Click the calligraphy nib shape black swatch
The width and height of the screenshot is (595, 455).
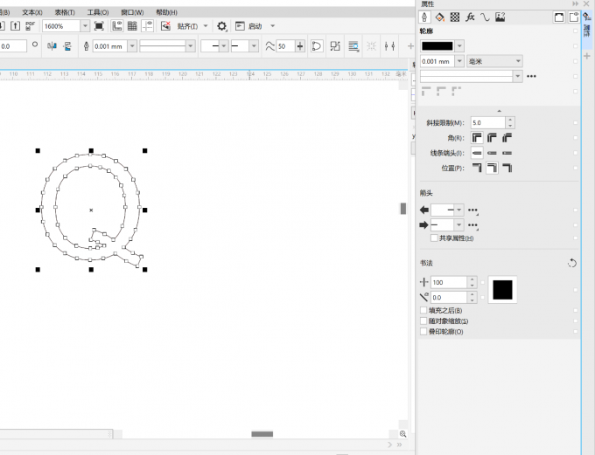(503, 290)
